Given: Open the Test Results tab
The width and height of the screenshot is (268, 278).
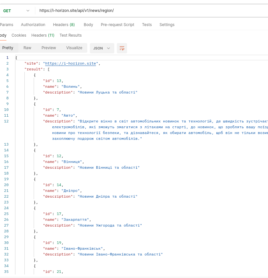Looking at the screenshot, I should [71, 35].
